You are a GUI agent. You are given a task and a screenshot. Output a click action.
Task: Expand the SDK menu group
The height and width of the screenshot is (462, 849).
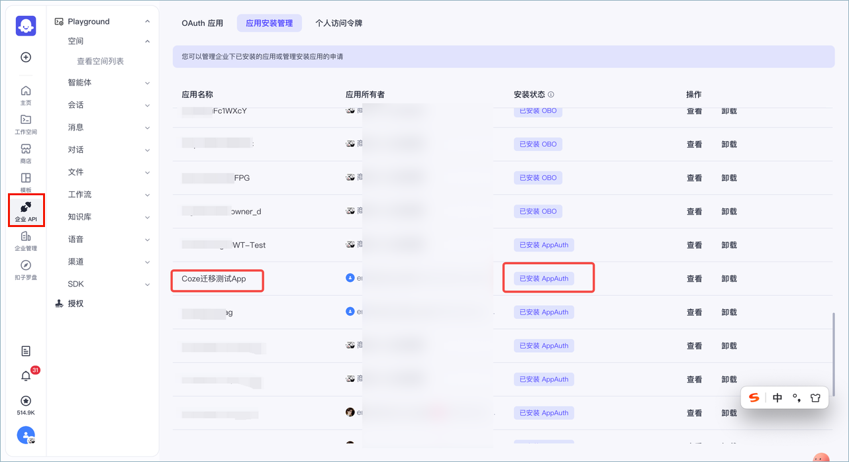147,285
